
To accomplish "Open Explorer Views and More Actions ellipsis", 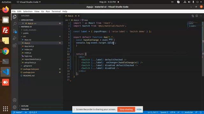I will [60, 16].
